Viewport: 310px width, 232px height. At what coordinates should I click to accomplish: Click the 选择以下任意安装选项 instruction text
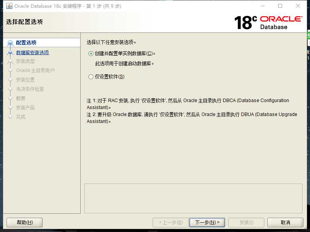point(111,42)
